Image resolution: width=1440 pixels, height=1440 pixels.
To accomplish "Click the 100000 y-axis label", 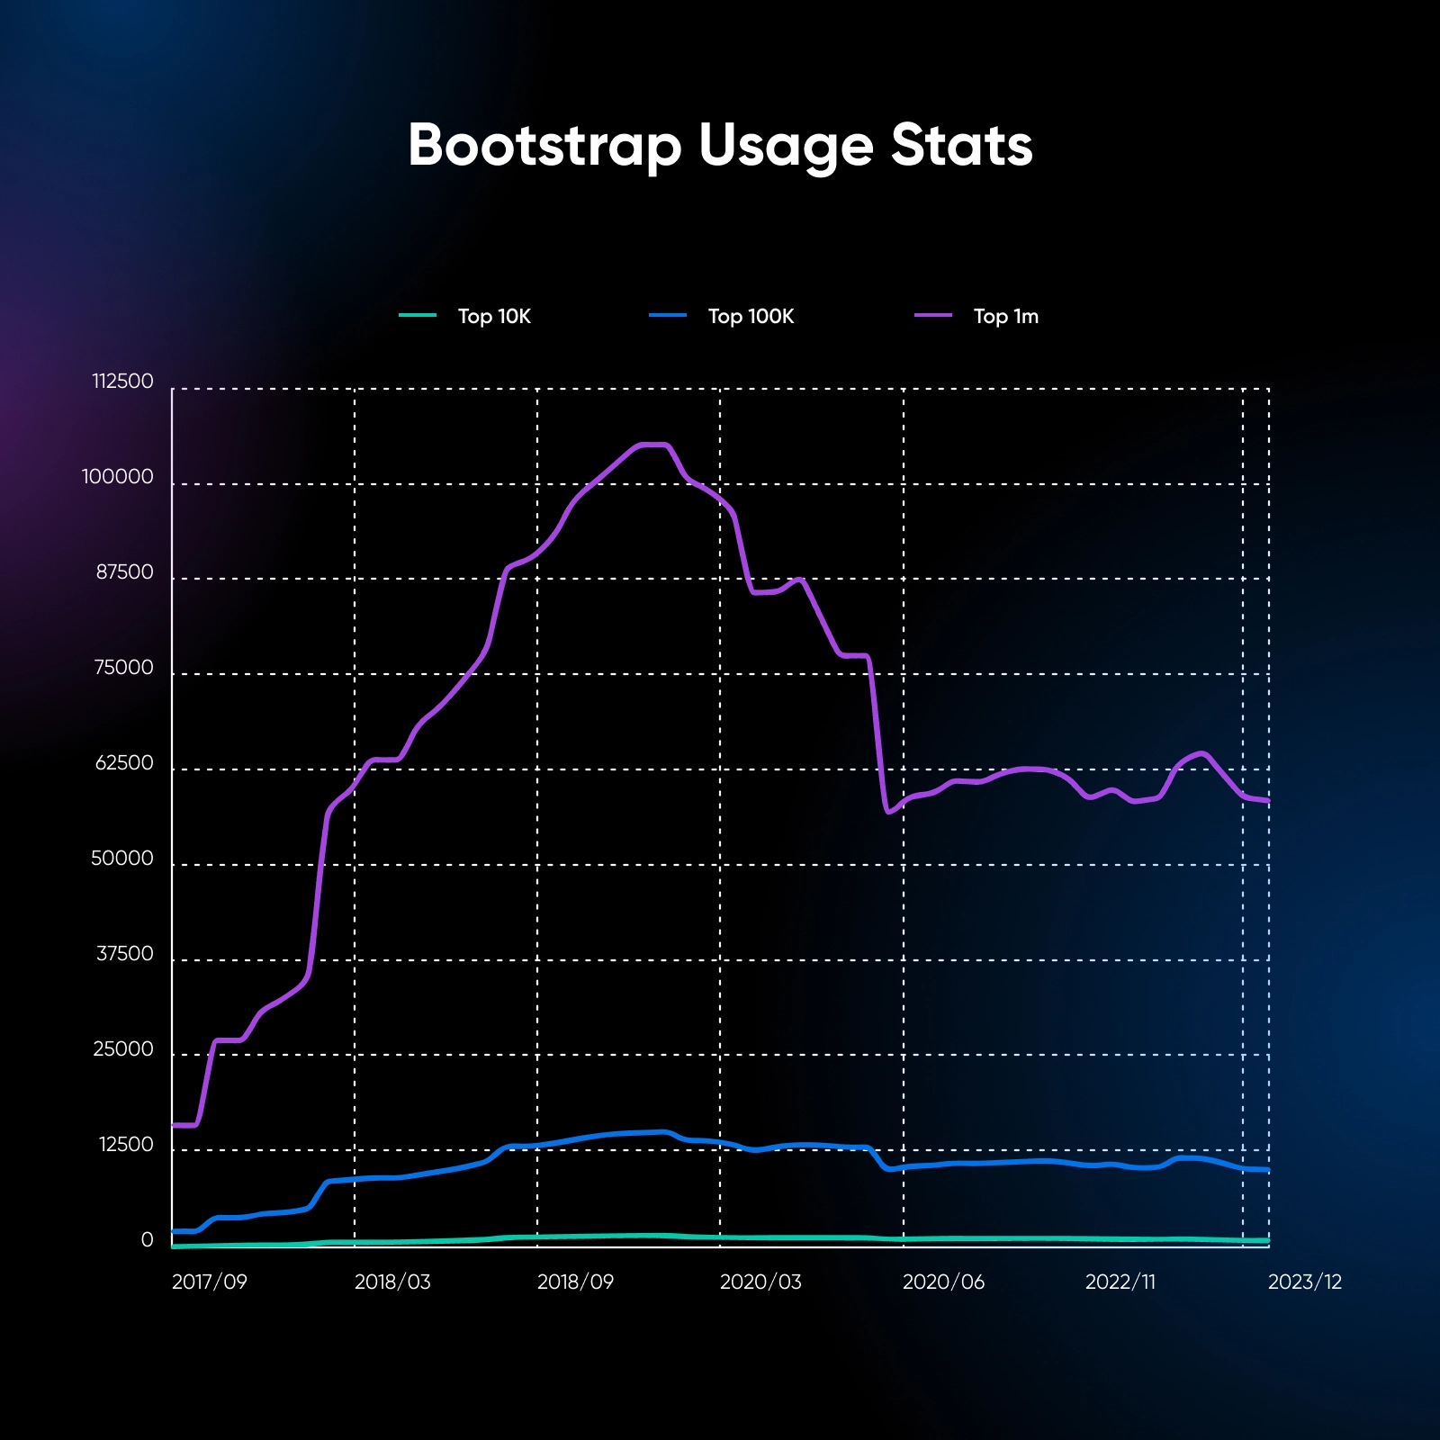I will [x=118, y=477].
